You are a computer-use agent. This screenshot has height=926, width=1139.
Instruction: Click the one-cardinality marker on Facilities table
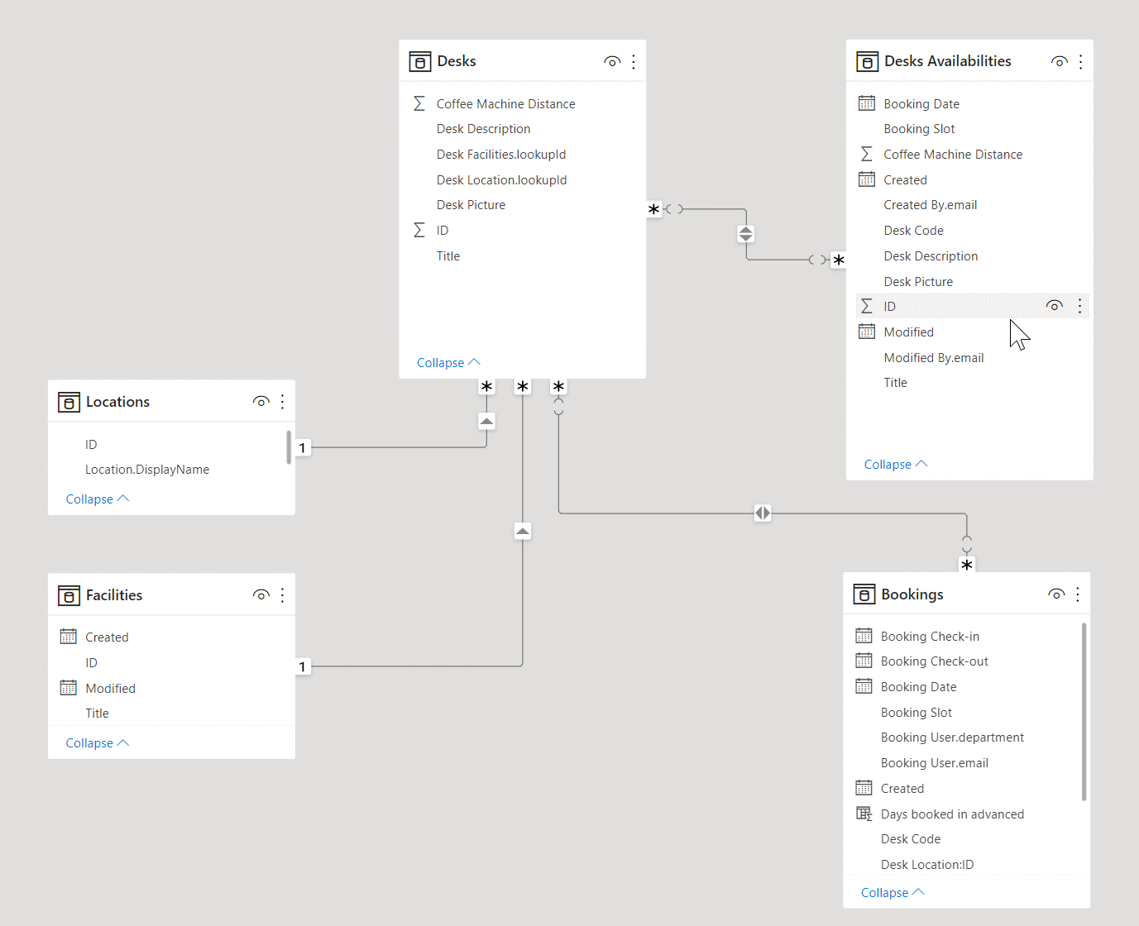pyautogui.click(x=303, y=666)
